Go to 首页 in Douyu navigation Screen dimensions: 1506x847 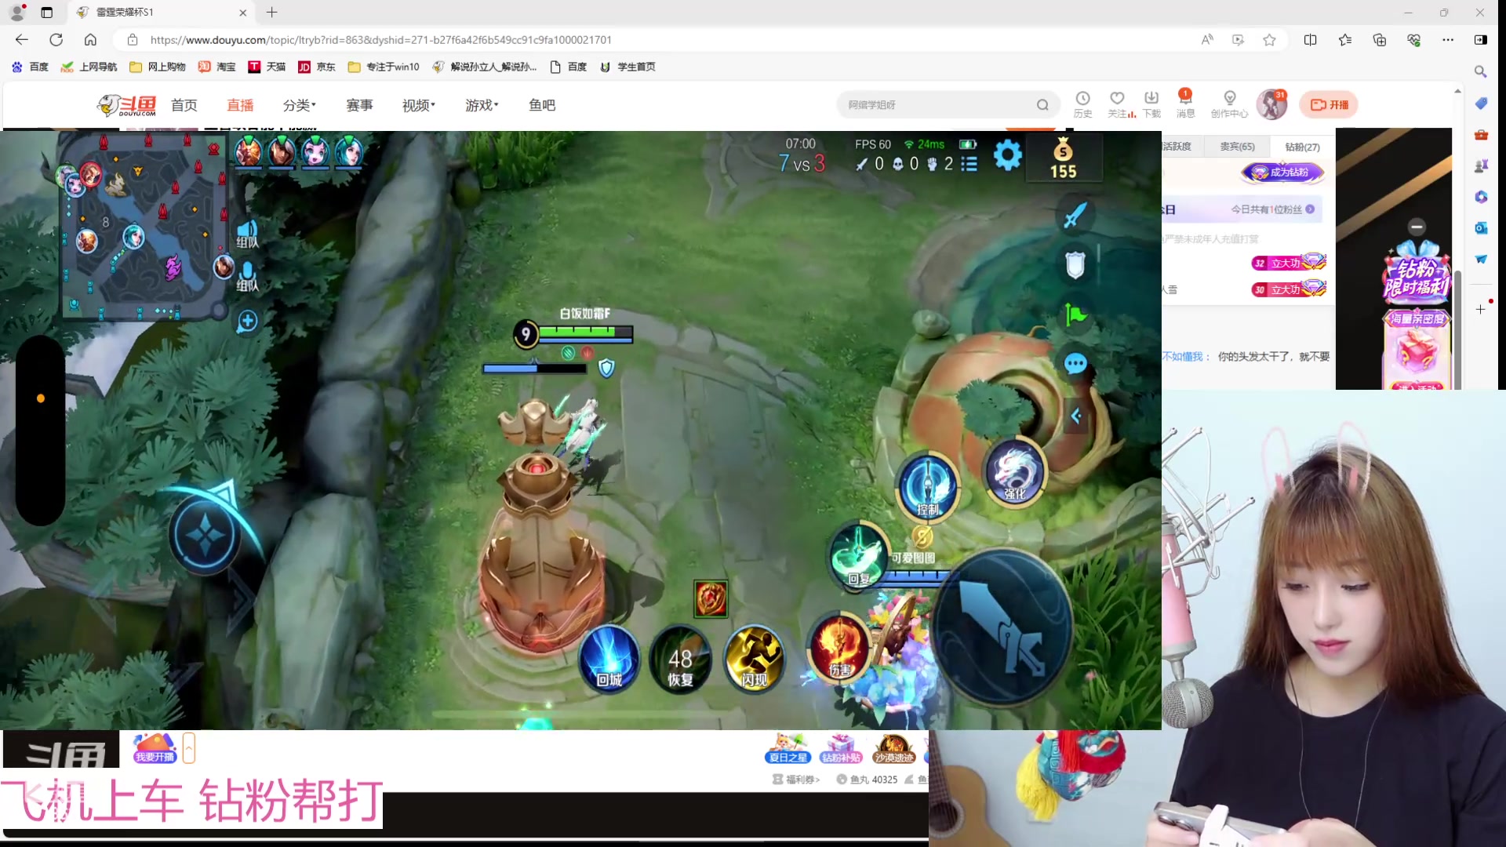tap(184, 105)
